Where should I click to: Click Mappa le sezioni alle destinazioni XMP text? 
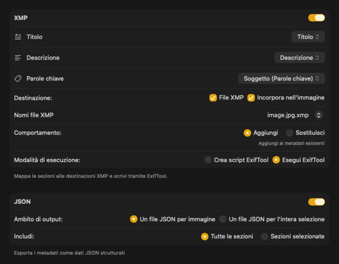click(91, 176)
